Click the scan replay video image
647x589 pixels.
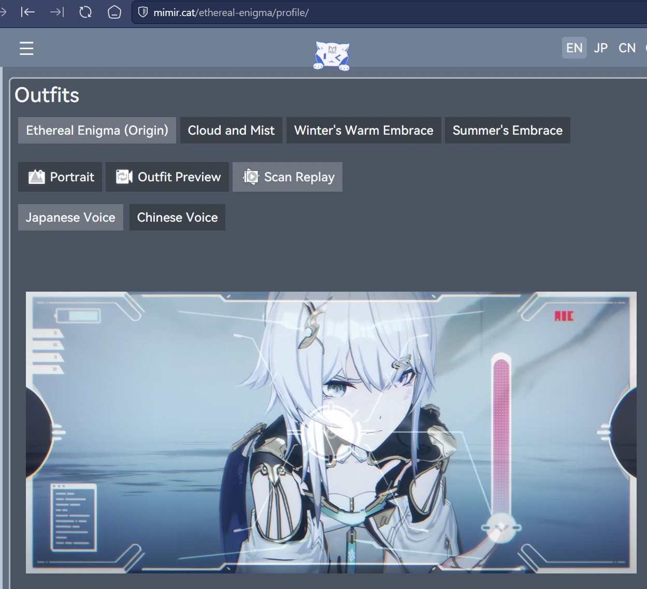tap(331, 433)
